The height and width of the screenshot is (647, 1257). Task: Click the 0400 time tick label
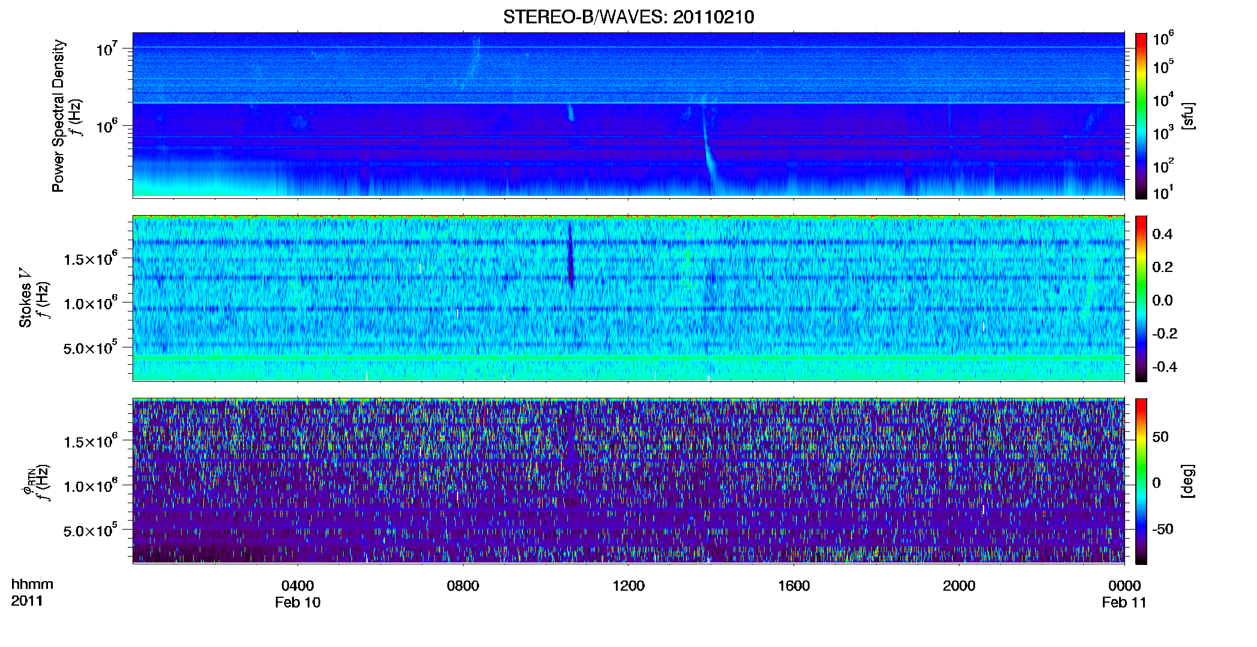point(297,585)
